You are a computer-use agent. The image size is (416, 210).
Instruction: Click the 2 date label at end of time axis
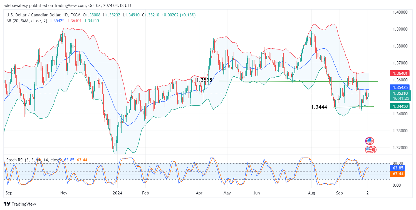point(367,192)
